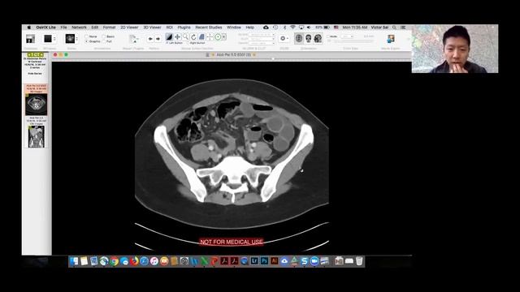
Task: Select the crosshair 3D position tool
Action: [x=210, y=36]
